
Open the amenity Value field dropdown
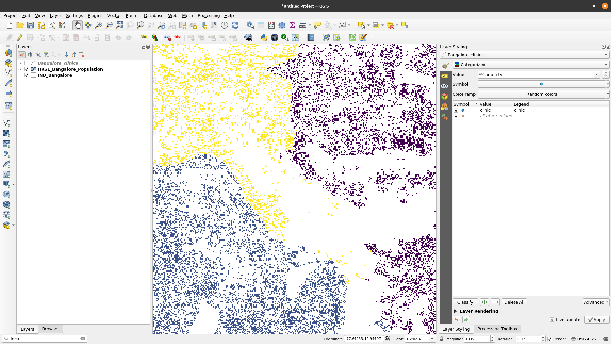click(x=597, y=74)
